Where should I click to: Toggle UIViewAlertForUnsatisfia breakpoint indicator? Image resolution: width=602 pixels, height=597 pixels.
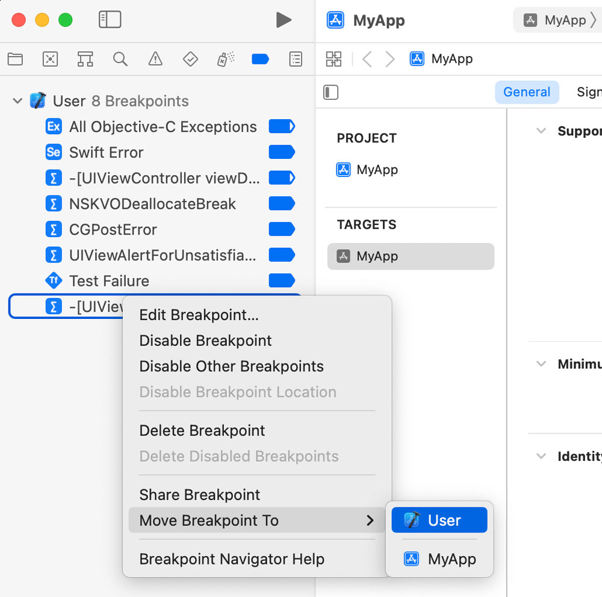282,255
